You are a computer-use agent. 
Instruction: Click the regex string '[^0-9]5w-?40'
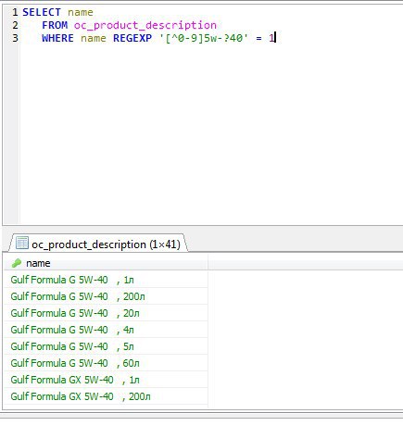(204, 38)
